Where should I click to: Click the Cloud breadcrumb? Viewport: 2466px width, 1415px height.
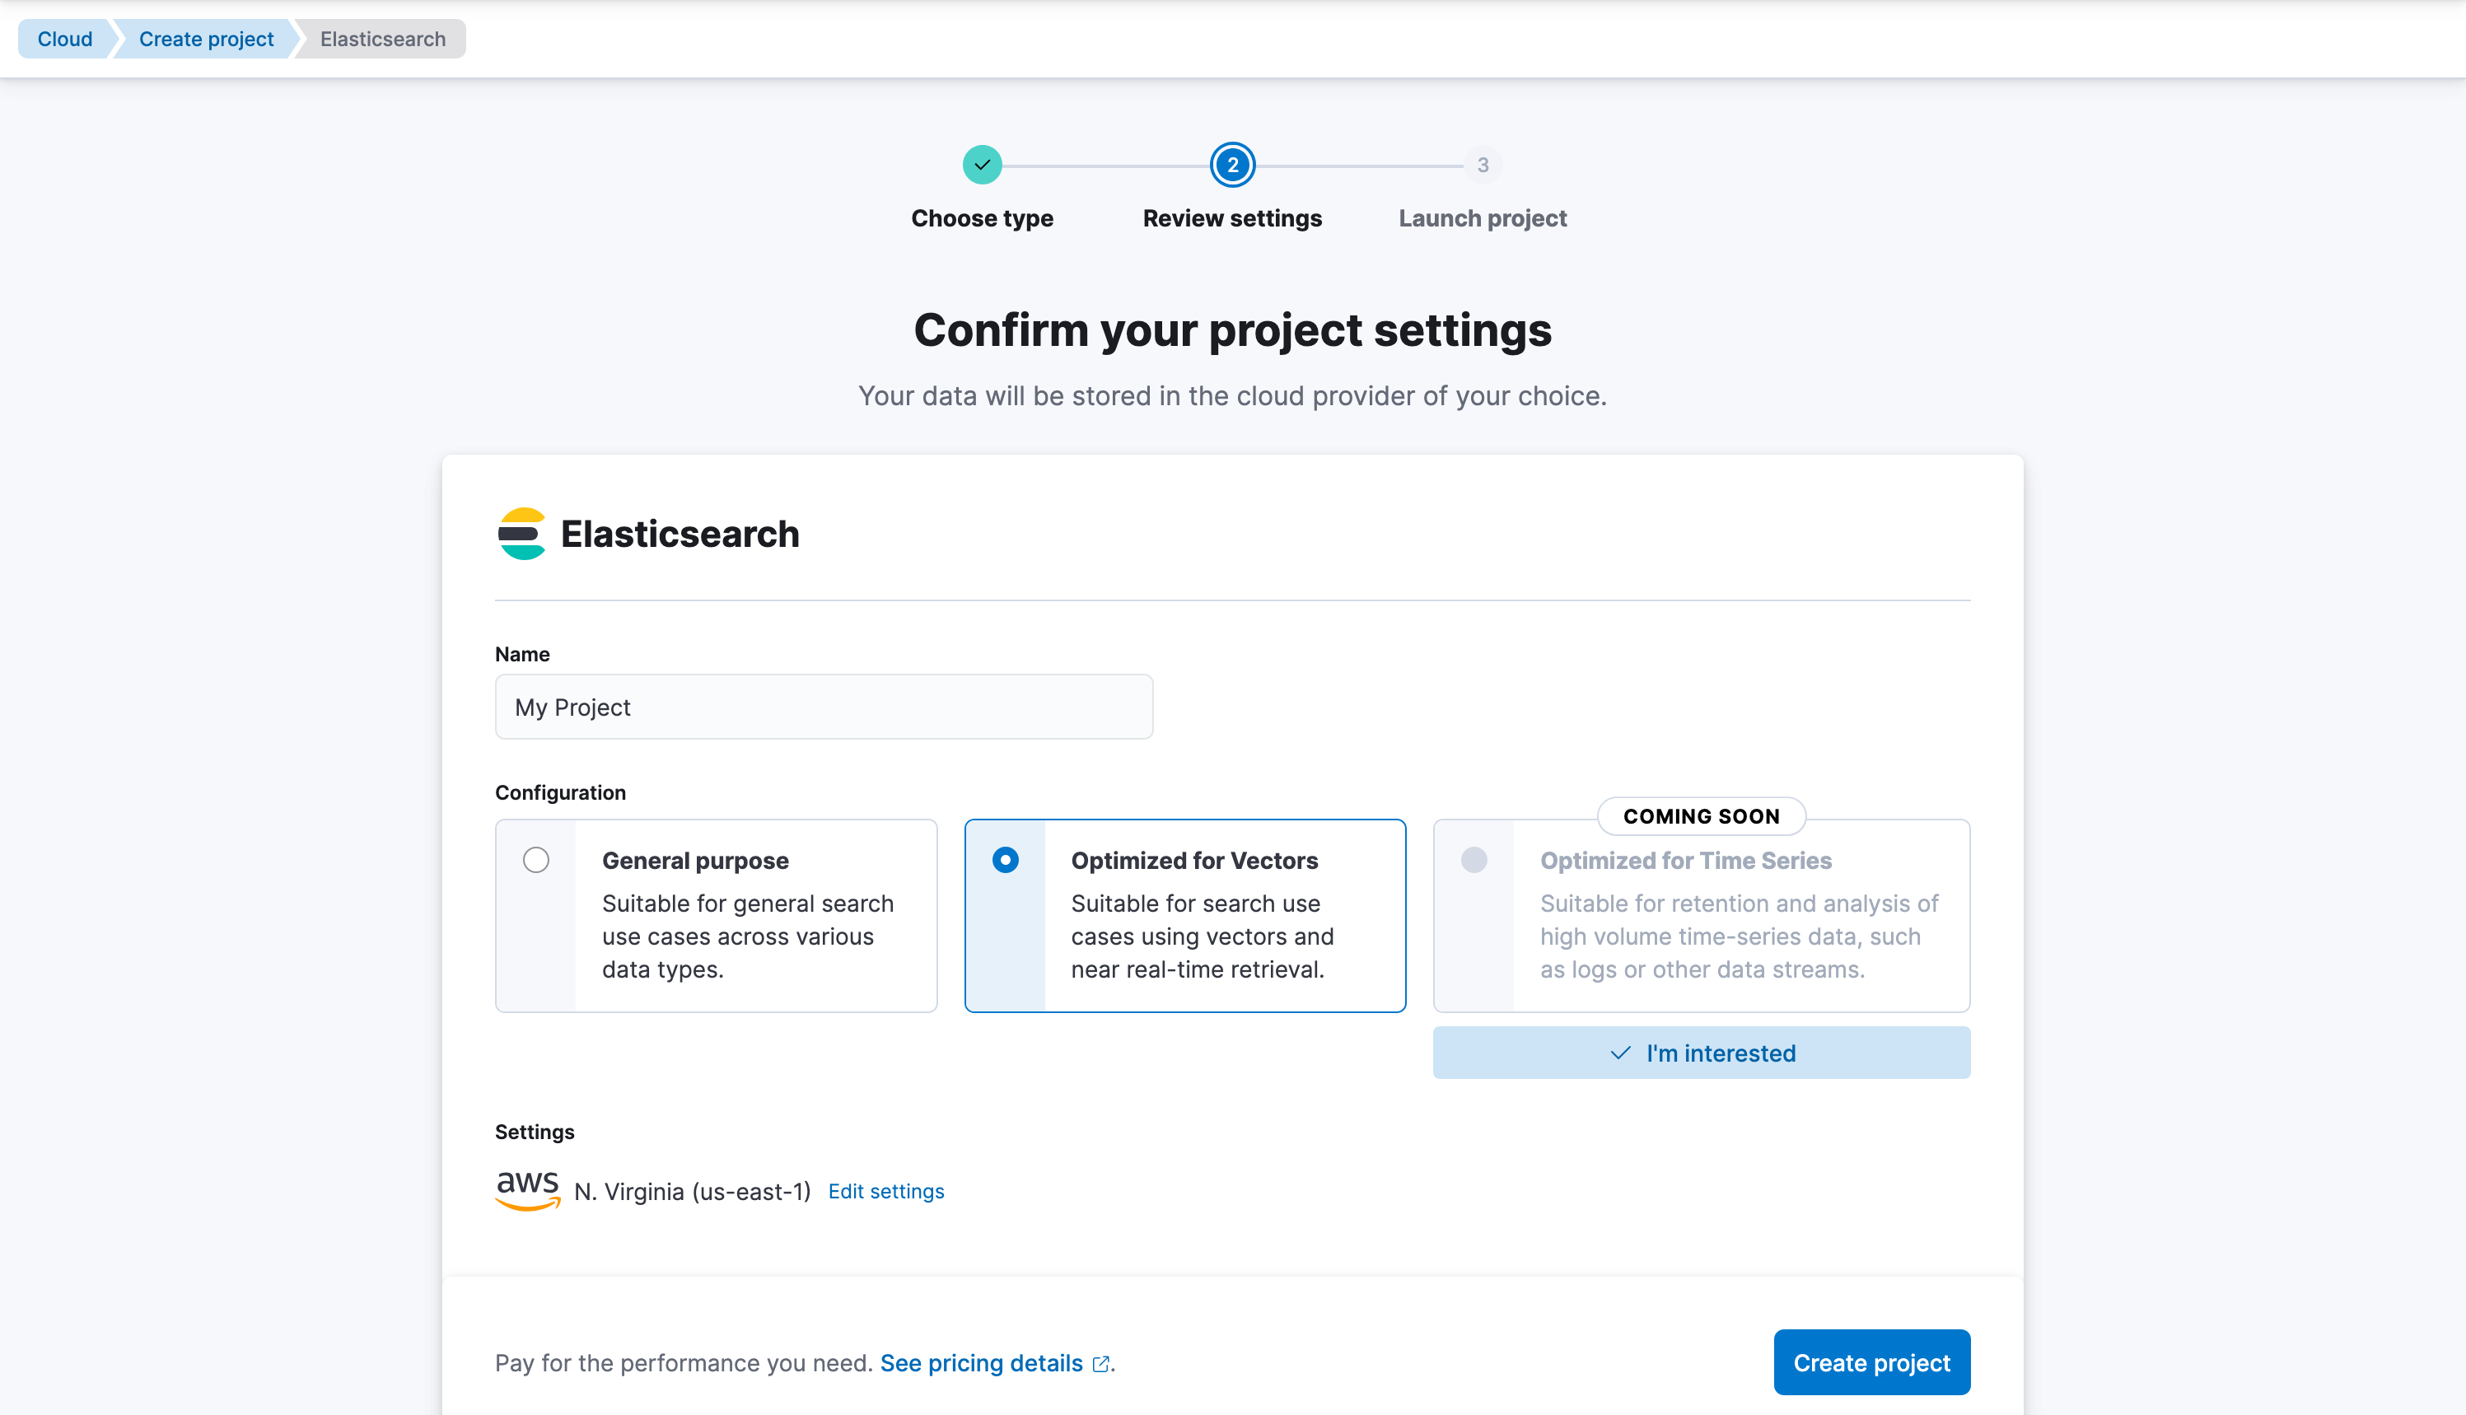[x=65, y=39]
